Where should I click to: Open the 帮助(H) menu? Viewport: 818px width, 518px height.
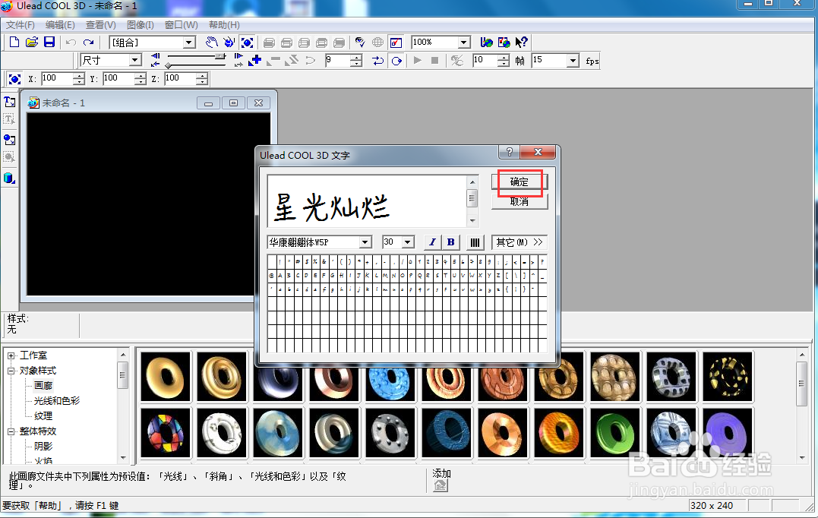224,25
